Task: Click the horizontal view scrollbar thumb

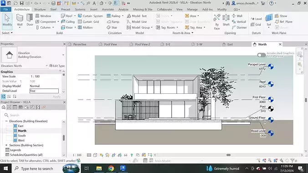Action: (x=228, y=155)
